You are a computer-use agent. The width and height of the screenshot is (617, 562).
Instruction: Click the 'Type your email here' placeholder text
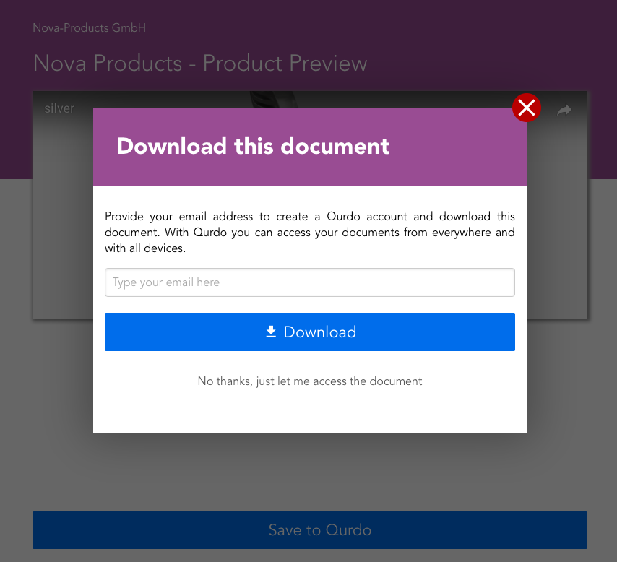[166, 282]
